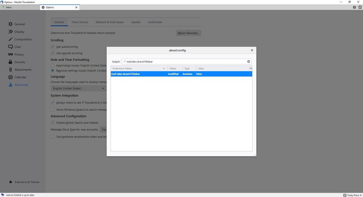Open the Attachments settings category
Viewport: 363px width, 197px height.
tap(20, 70)
